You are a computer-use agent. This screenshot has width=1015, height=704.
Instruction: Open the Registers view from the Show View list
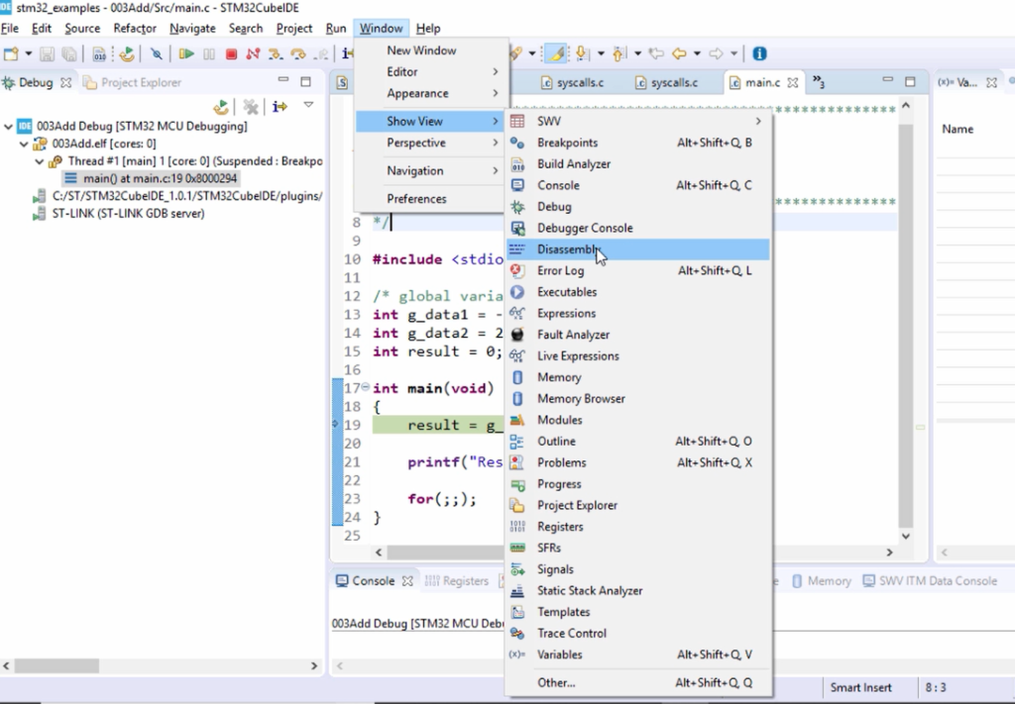(x=638, y=526)
